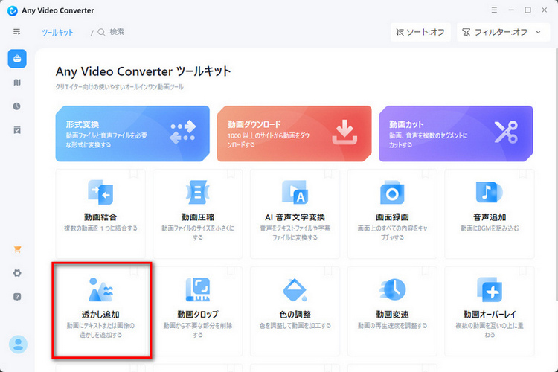The height and width of the screenshot is (372, 558).
Task: Click the 動画圧縮 title text
Action: [197, 217]
